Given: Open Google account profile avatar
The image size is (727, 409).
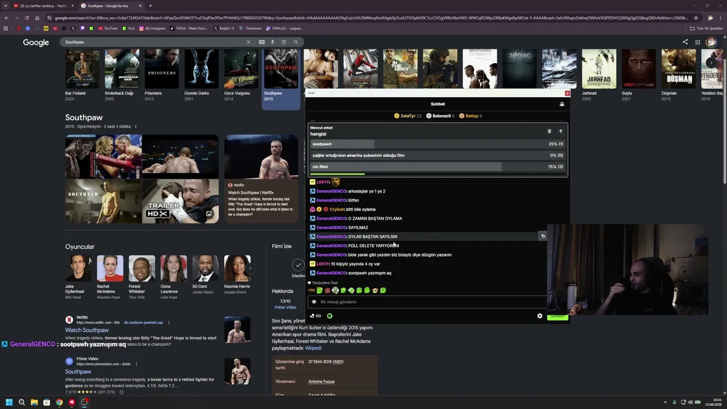Looking at the screenshot, I should pyautogui.click(x=711, y=42).
